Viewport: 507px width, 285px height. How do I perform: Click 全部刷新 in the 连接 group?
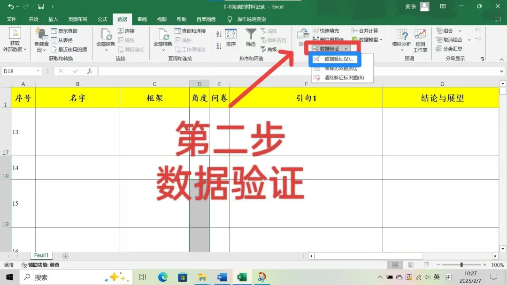click(x=106, y=40)
